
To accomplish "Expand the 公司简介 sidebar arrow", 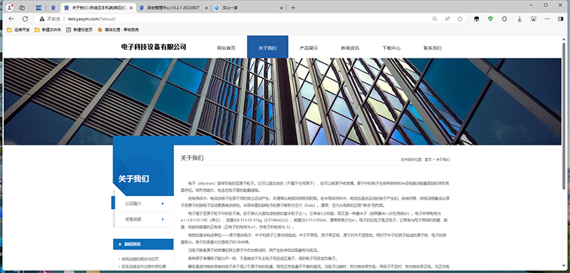I will 163,204.
